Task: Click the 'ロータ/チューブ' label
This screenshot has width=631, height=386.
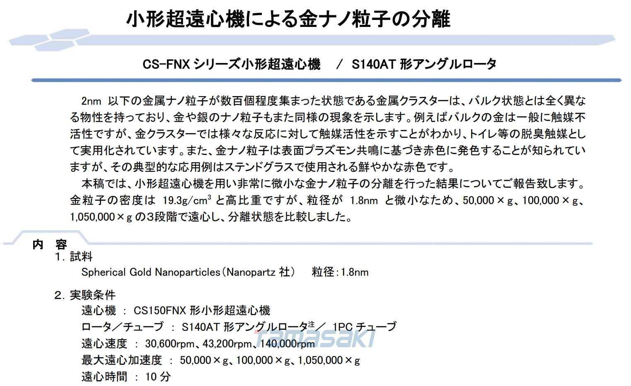Action: point(123,327)
